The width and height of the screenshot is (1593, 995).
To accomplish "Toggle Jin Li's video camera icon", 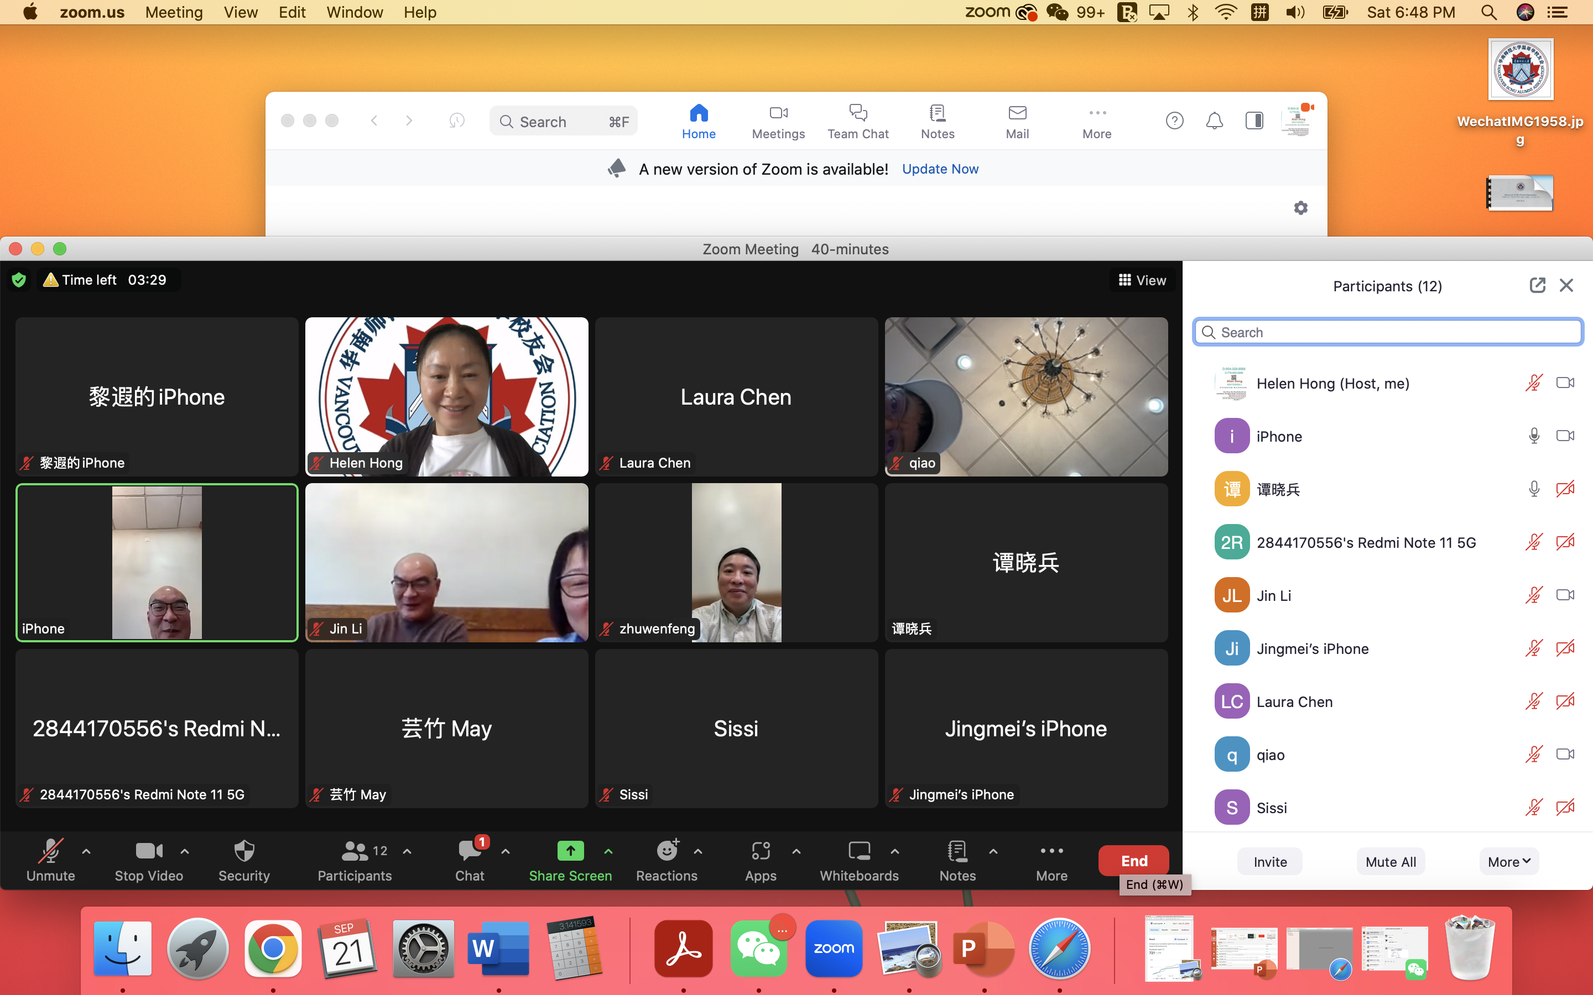I will click(x=1565, y=595).
